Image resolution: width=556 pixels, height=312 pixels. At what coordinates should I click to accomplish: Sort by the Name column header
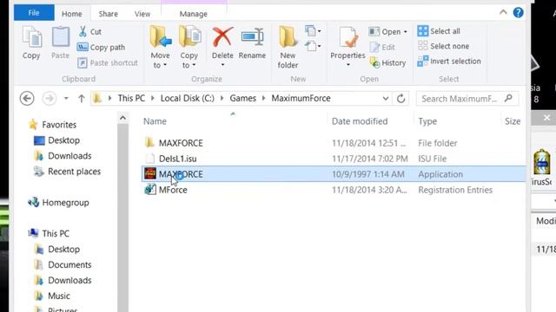(x=155, y=121)
